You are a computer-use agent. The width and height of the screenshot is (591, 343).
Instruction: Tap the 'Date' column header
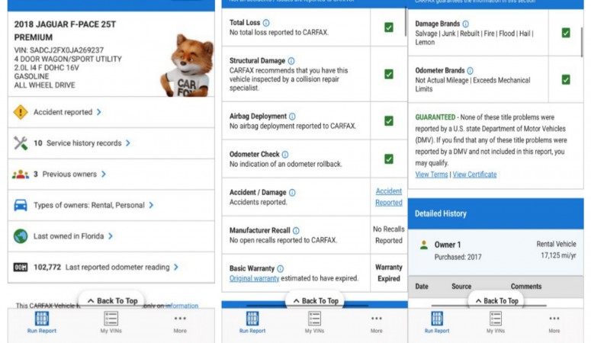click(x=422, y=287)
